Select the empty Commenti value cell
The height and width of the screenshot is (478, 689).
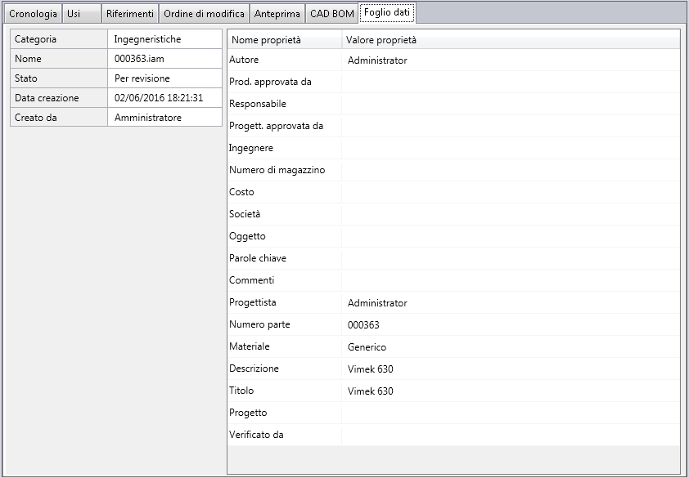coord(511,280)
